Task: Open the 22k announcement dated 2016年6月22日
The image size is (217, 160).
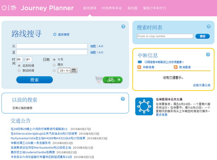Action: tap(31, 143)
